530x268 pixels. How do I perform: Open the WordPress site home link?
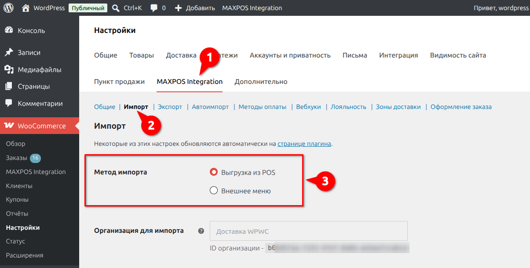[x=43, y=8]
